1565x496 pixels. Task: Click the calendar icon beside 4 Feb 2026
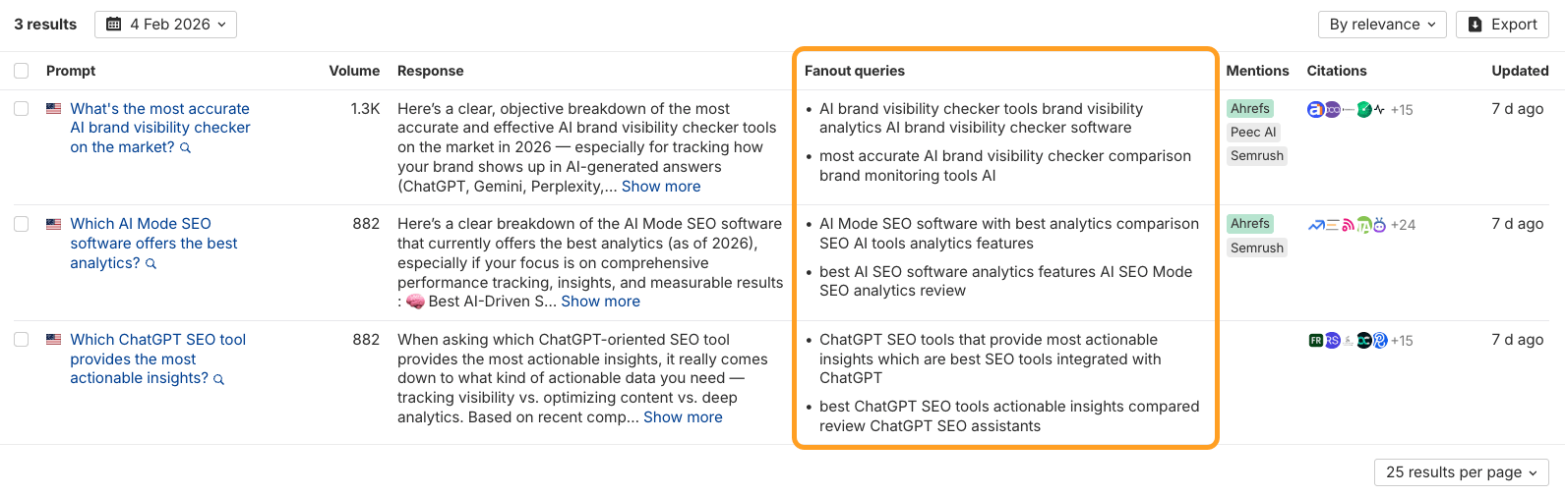(x=114, y=25)
